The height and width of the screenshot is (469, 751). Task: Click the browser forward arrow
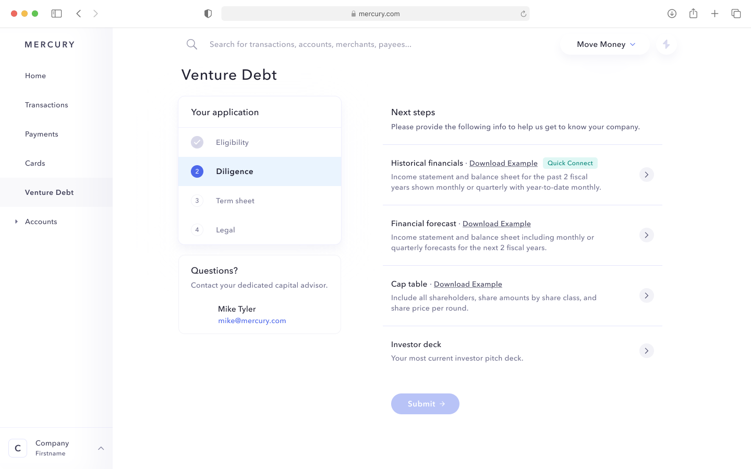point(95,14)
